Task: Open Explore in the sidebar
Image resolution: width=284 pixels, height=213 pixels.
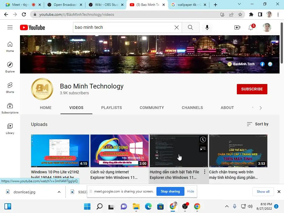Action: click(x=10, y=67)
